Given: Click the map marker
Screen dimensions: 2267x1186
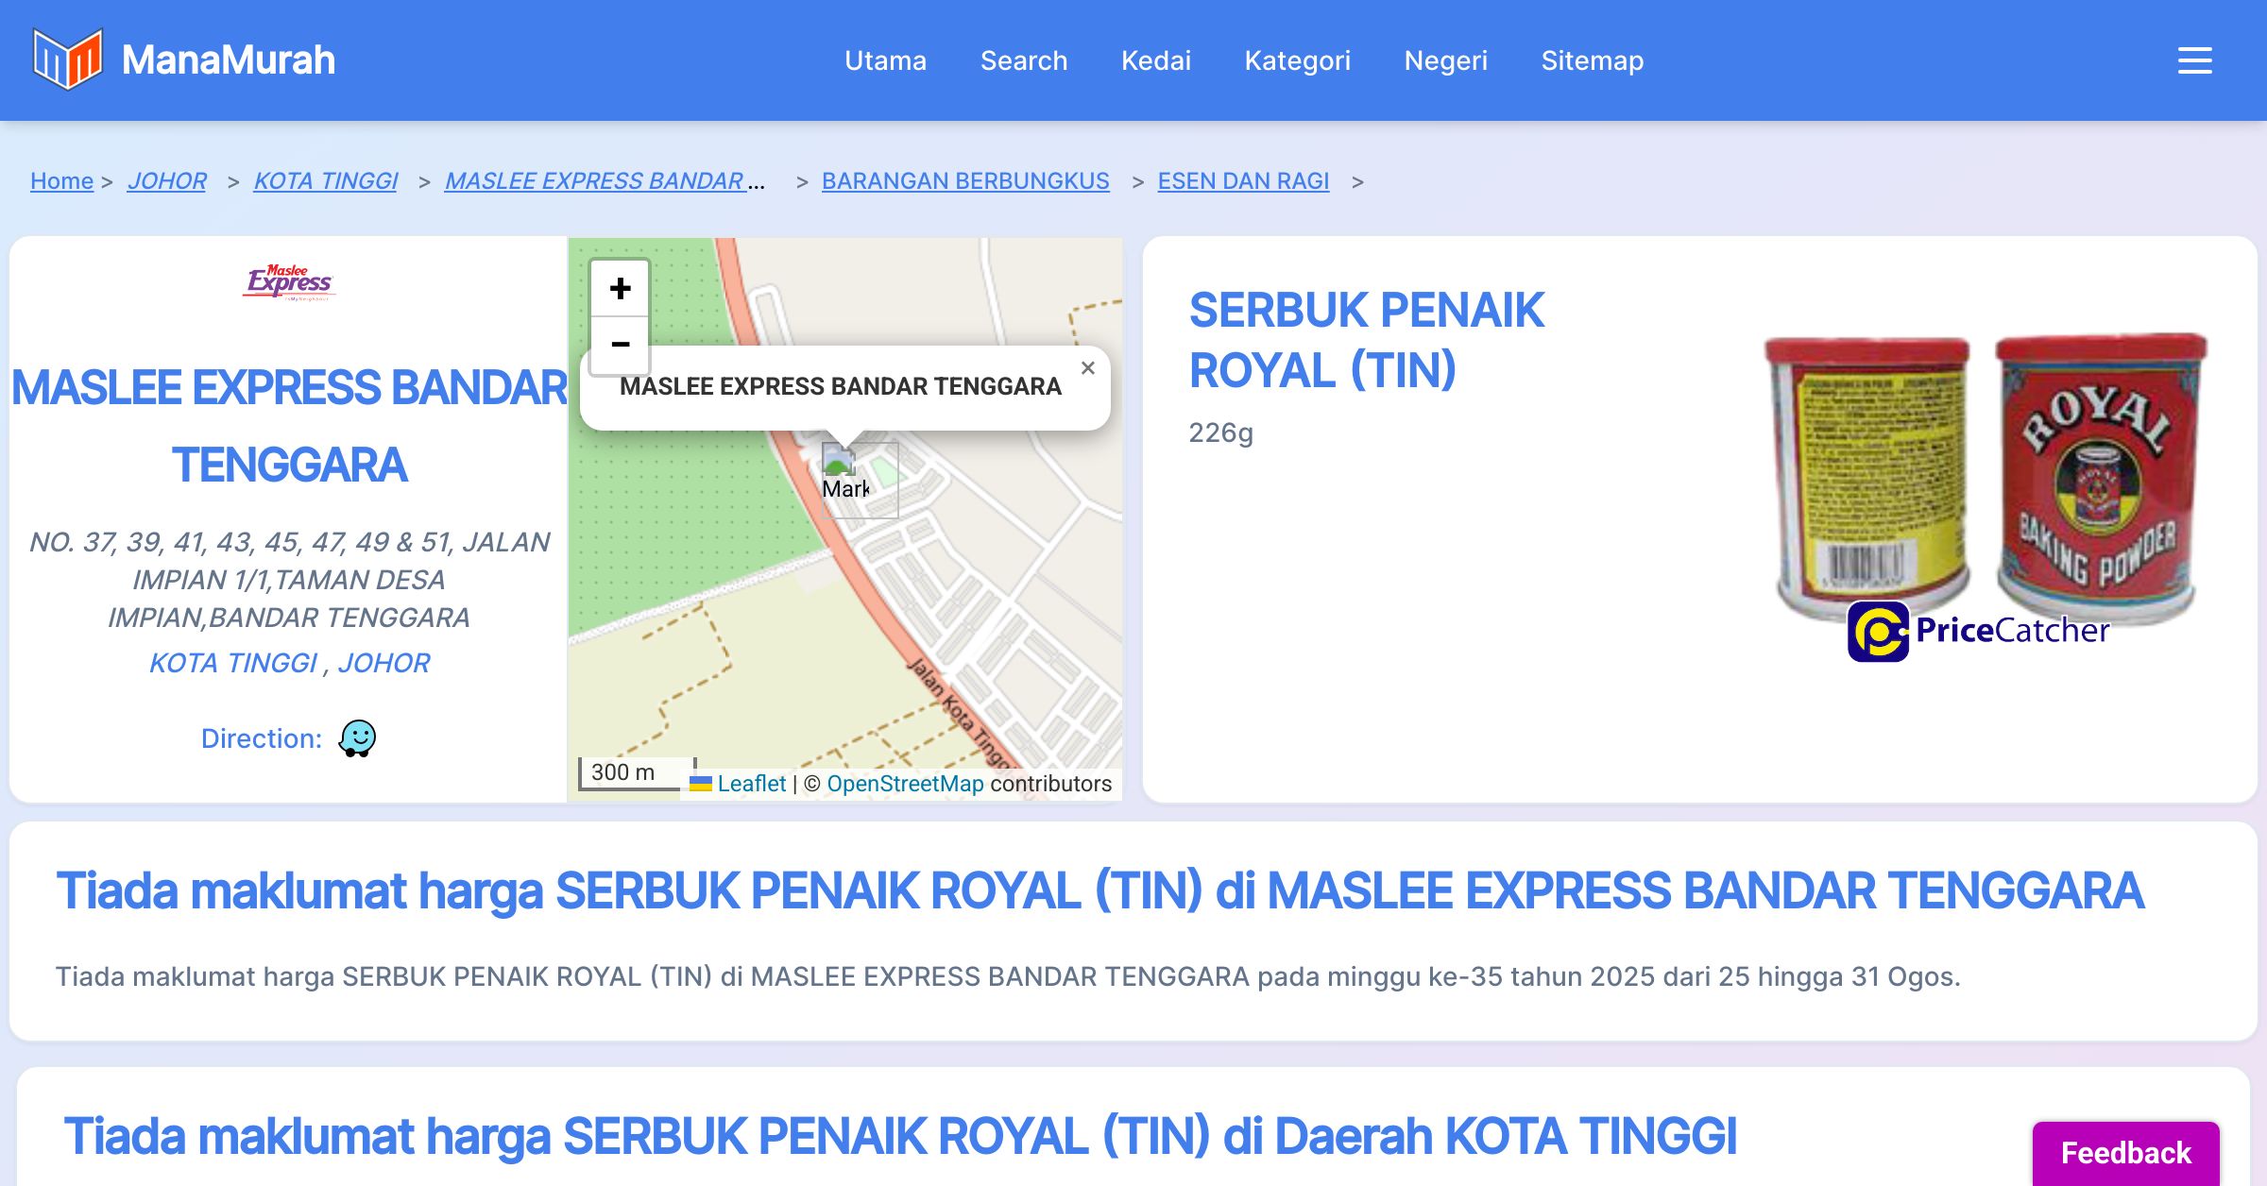Looking at the screenshot, I should click(840, 469).
